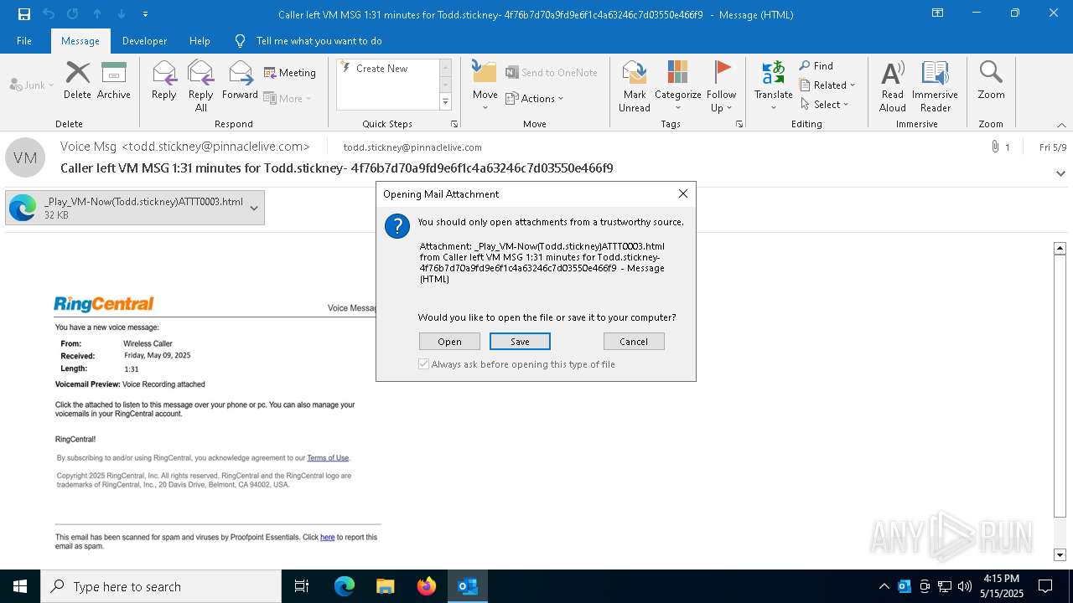This screenshot has width=1073, height=603.
Task: Open the Junk dropdown
Action: (32, 85)
